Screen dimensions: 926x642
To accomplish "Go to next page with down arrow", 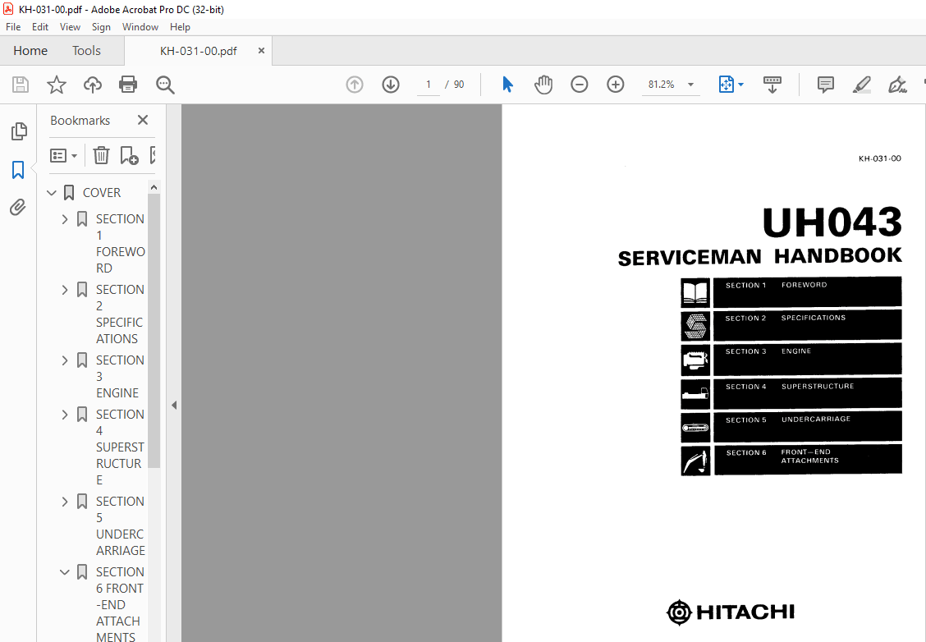I will click(x=390, y=84).
